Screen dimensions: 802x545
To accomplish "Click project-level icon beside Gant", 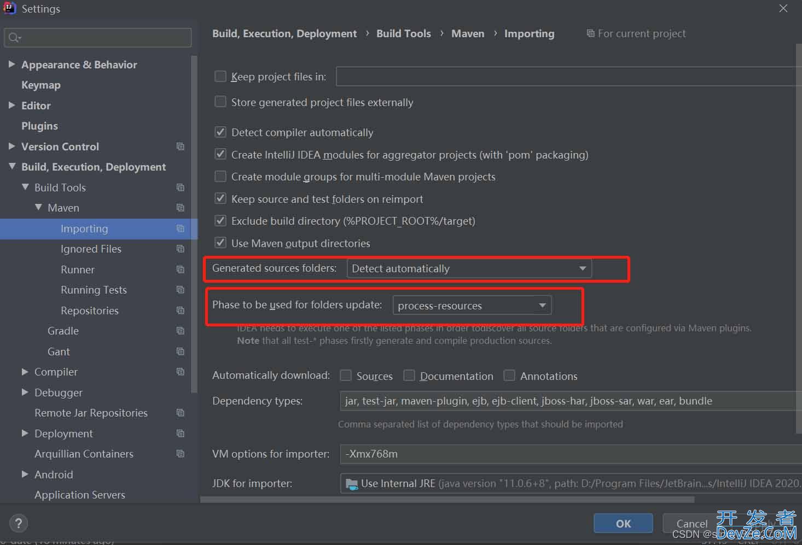I will (181, 351).
